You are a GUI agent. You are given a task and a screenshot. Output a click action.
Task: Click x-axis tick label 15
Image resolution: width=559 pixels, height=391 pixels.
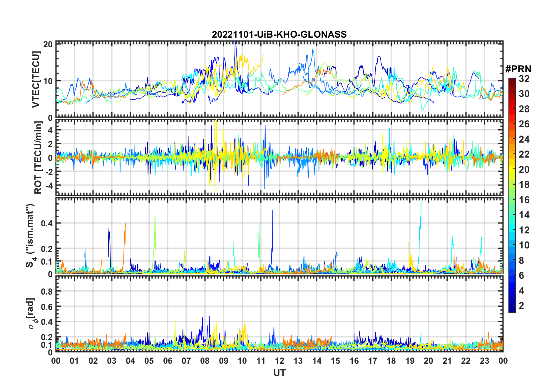(x=335, y=361)
